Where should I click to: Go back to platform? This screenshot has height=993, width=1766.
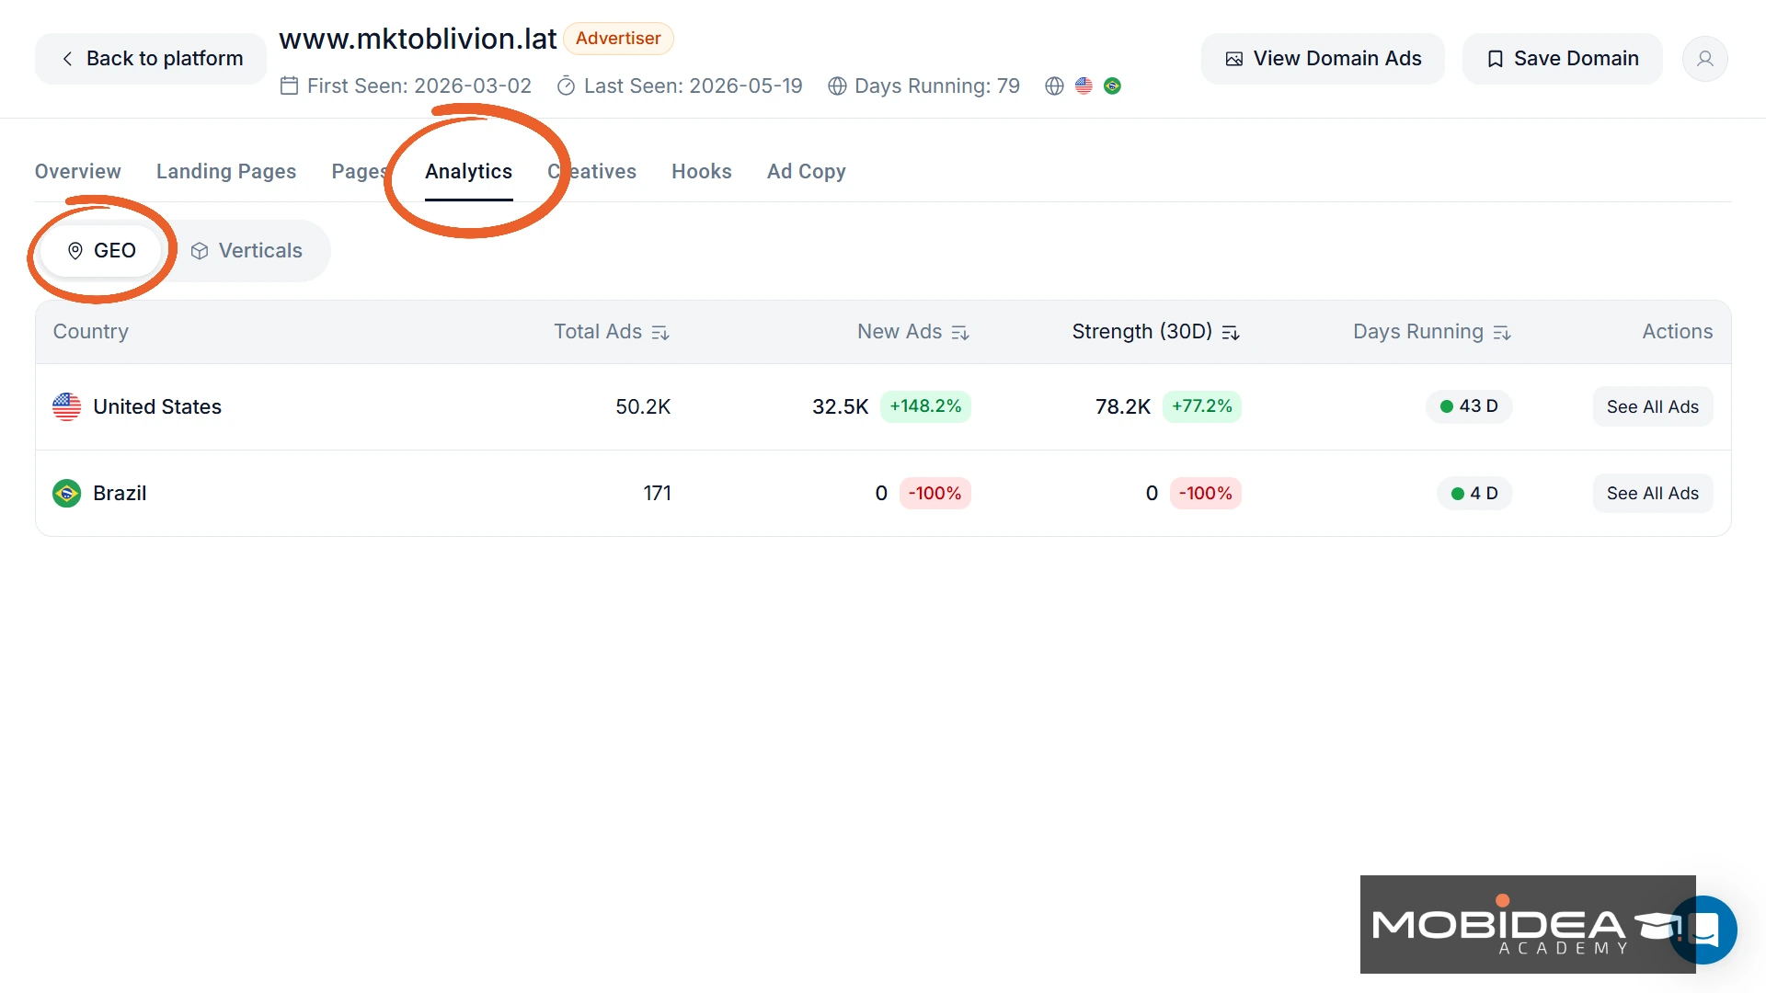coord(151,59)
